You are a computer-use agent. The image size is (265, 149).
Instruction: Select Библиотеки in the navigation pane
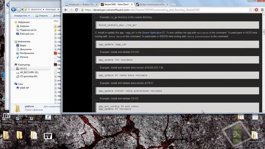24,41
